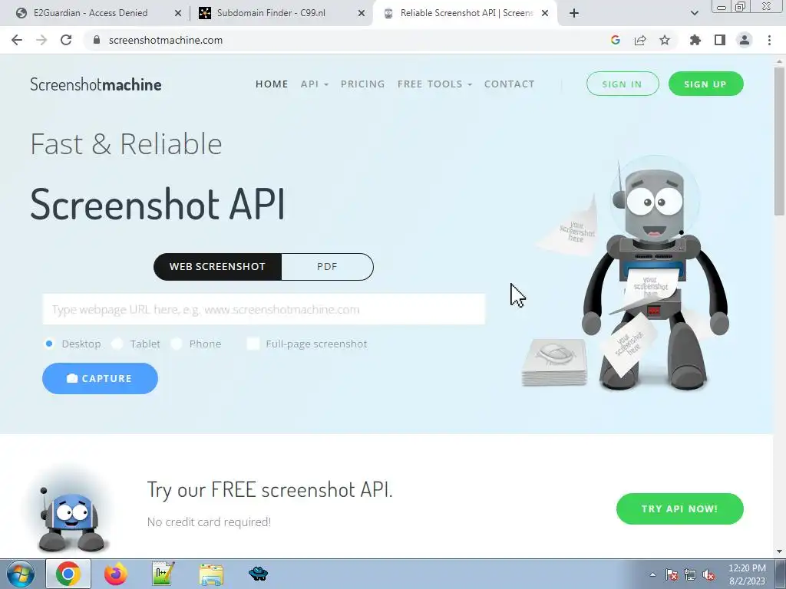Open the file explorer taskbar icon
Image resolution: width=786 pixels, height=589 pixels.
[211, 574]
